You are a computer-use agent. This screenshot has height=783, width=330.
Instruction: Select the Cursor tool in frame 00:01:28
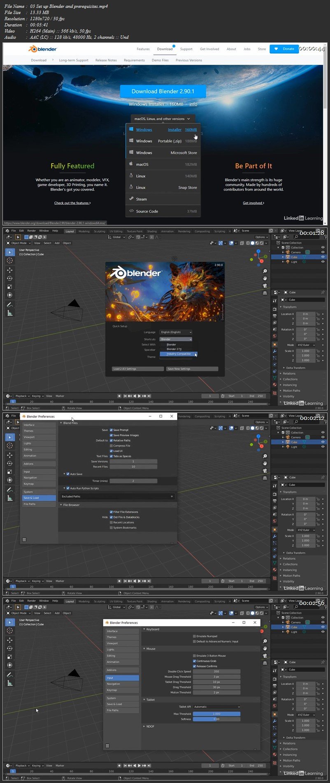coord(10,260)
